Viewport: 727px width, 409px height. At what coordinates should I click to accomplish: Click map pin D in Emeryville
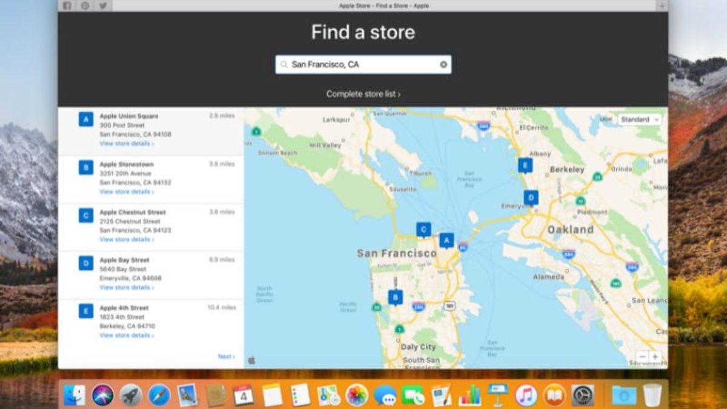pyautogui.click(x=532, y=197)
